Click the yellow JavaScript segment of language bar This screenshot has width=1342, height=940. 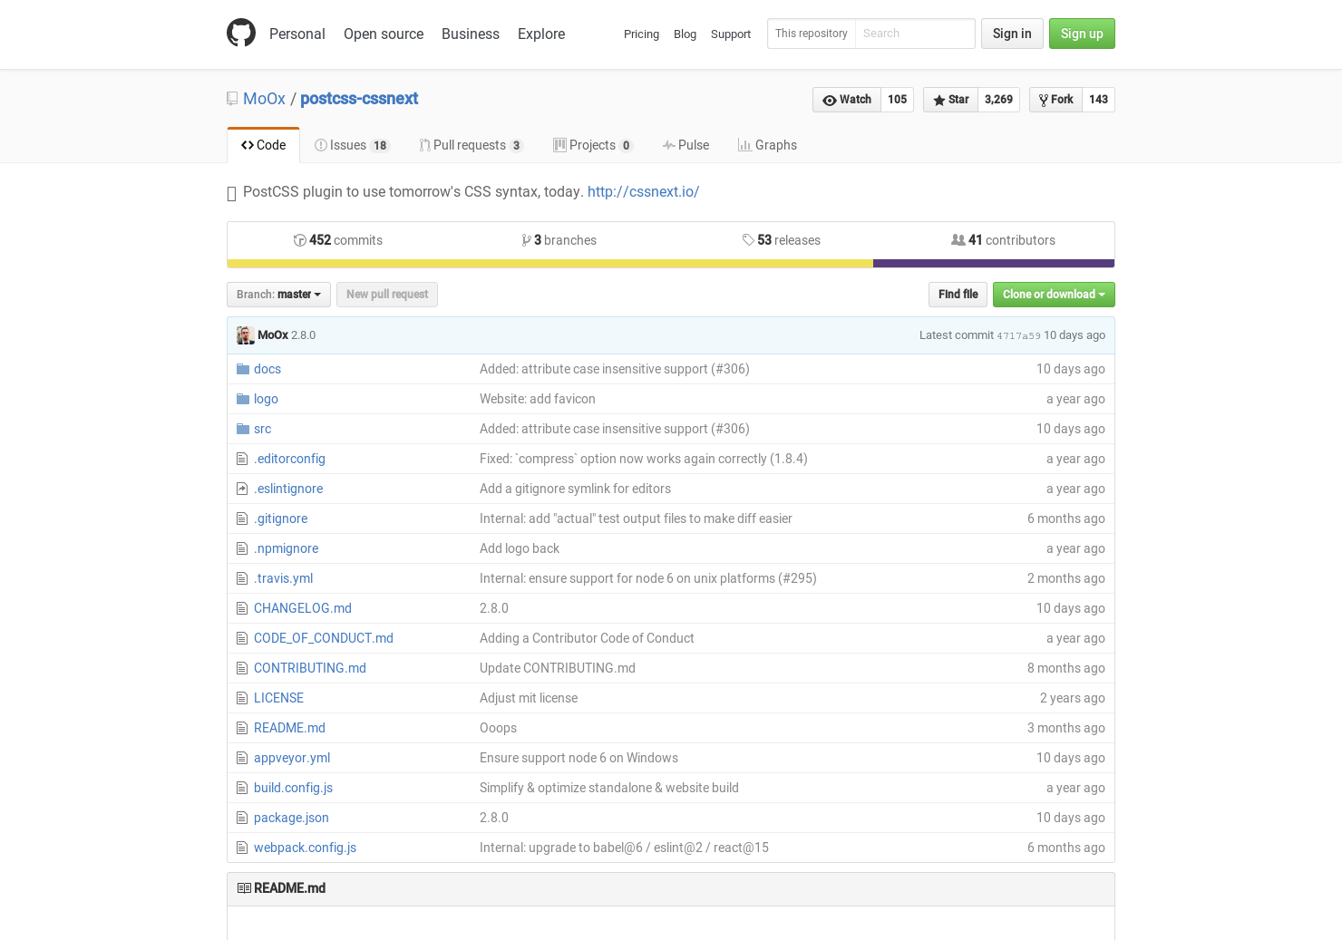[x=550, y=264]
